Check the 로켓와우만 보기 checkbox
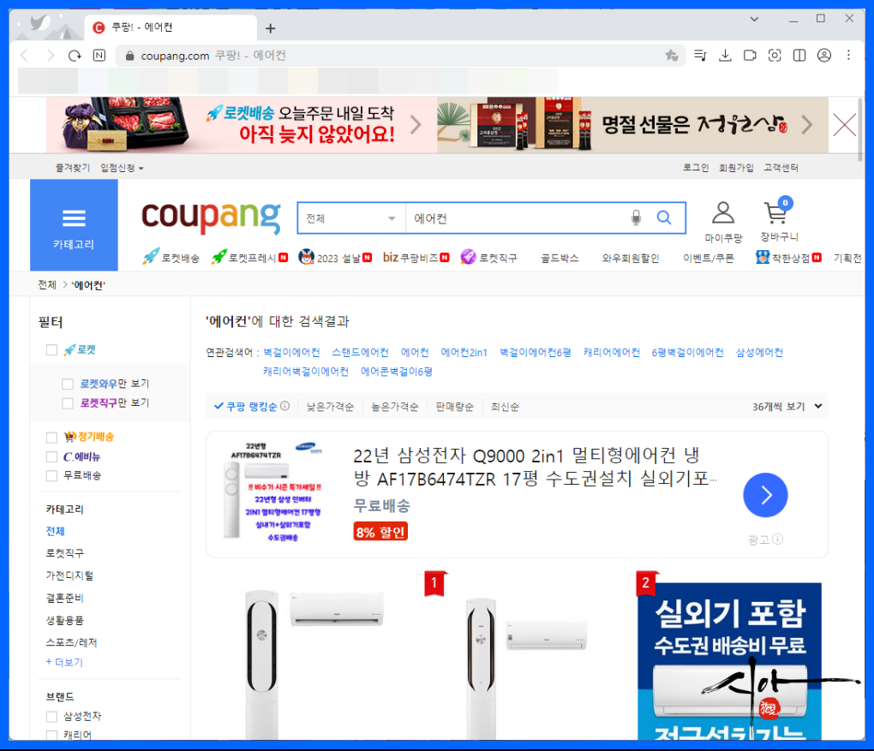 click(x=68, y=384)
